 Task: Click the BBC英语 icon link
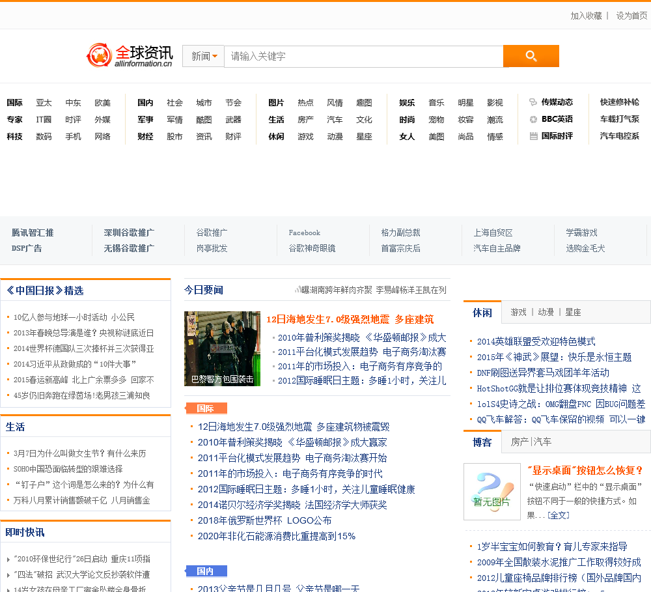click(551, 119)
